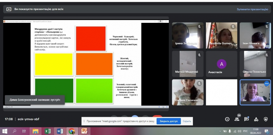Open PowerPoint from the taskbar
This screenshot has width=273, height=135.
(x=84, y=131)
